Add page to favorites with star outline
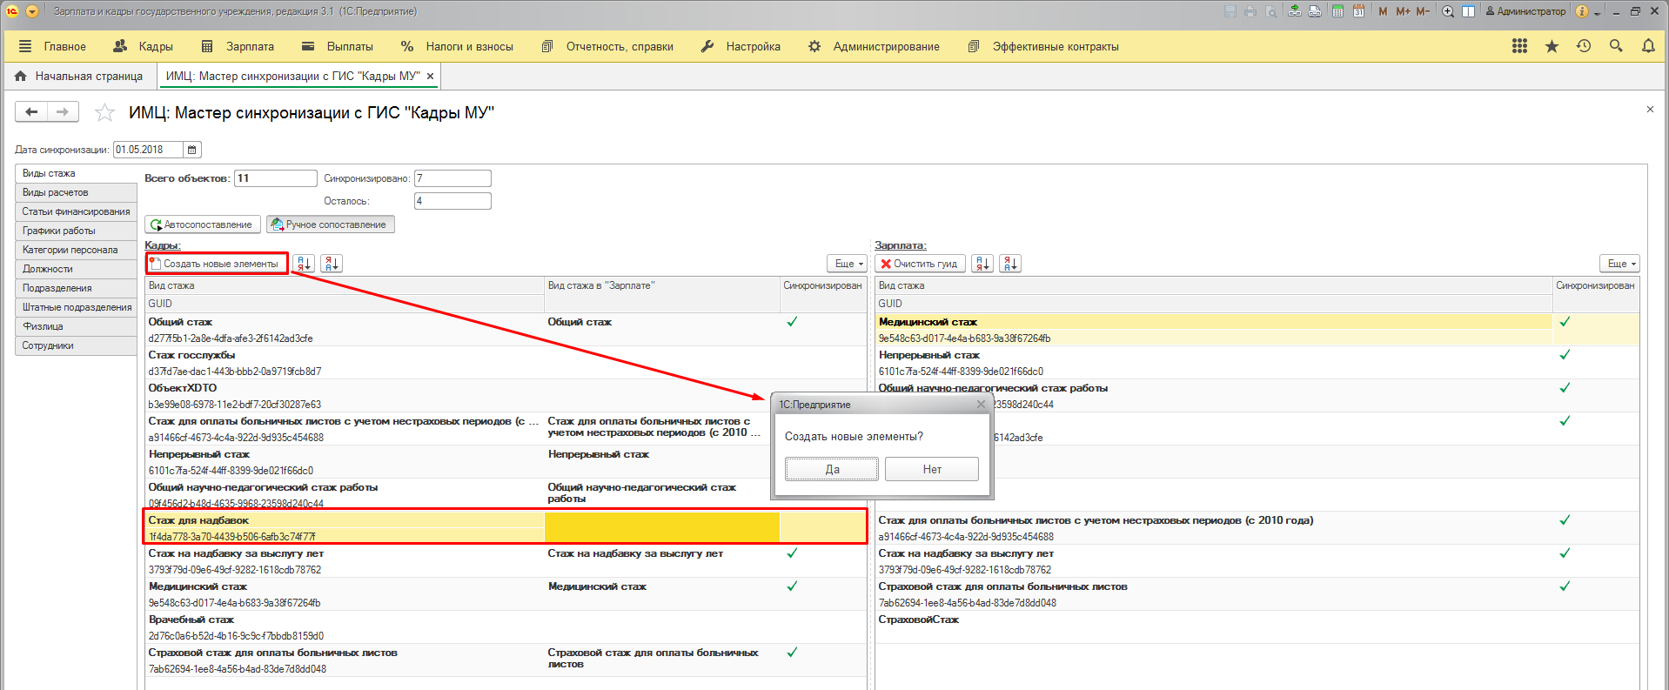This screenshot has height=690, width=1669. click(x=104, y=112)
